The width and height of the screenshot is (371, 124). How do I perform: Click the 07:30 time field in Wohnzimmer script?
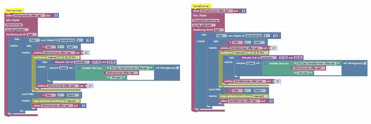point(96,62)
